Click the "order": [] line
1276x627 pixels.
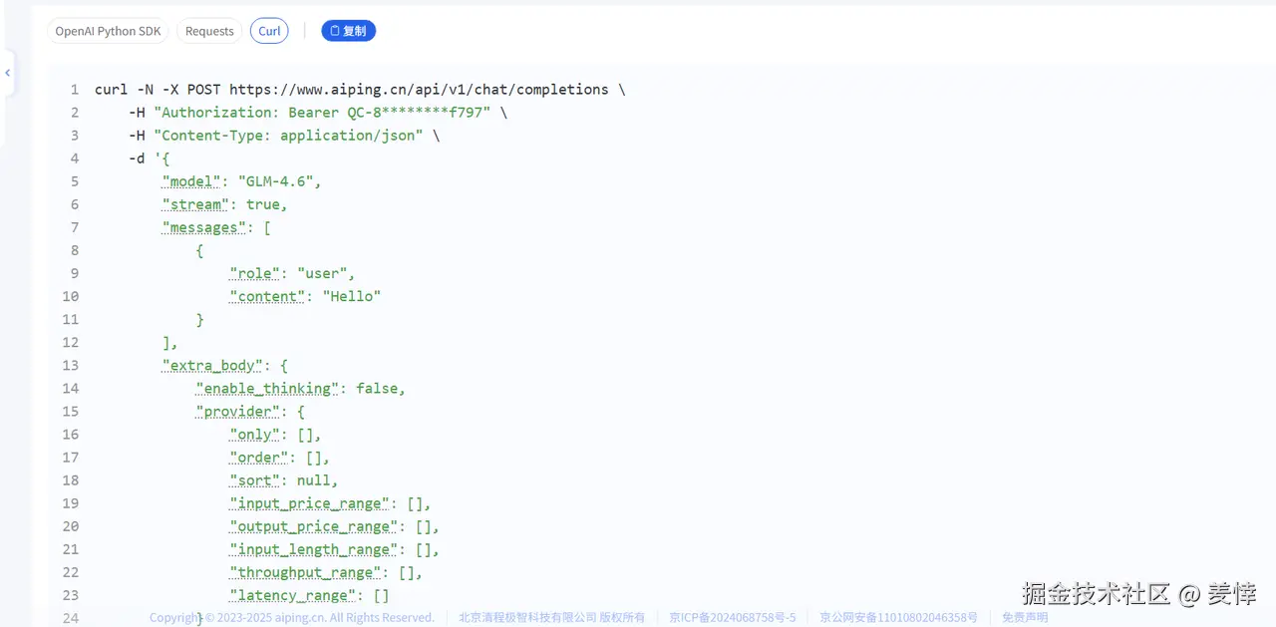(x=280, y=458)
